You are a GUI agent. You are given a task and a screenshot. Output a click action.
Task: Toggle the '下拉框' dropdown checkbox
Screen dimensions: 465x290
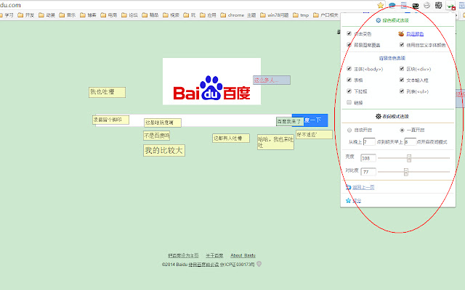click(349, 91)
